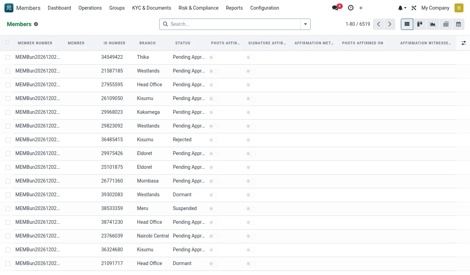Click the My Company switcher
The image size is (470, 275).
tap(435, 8)
